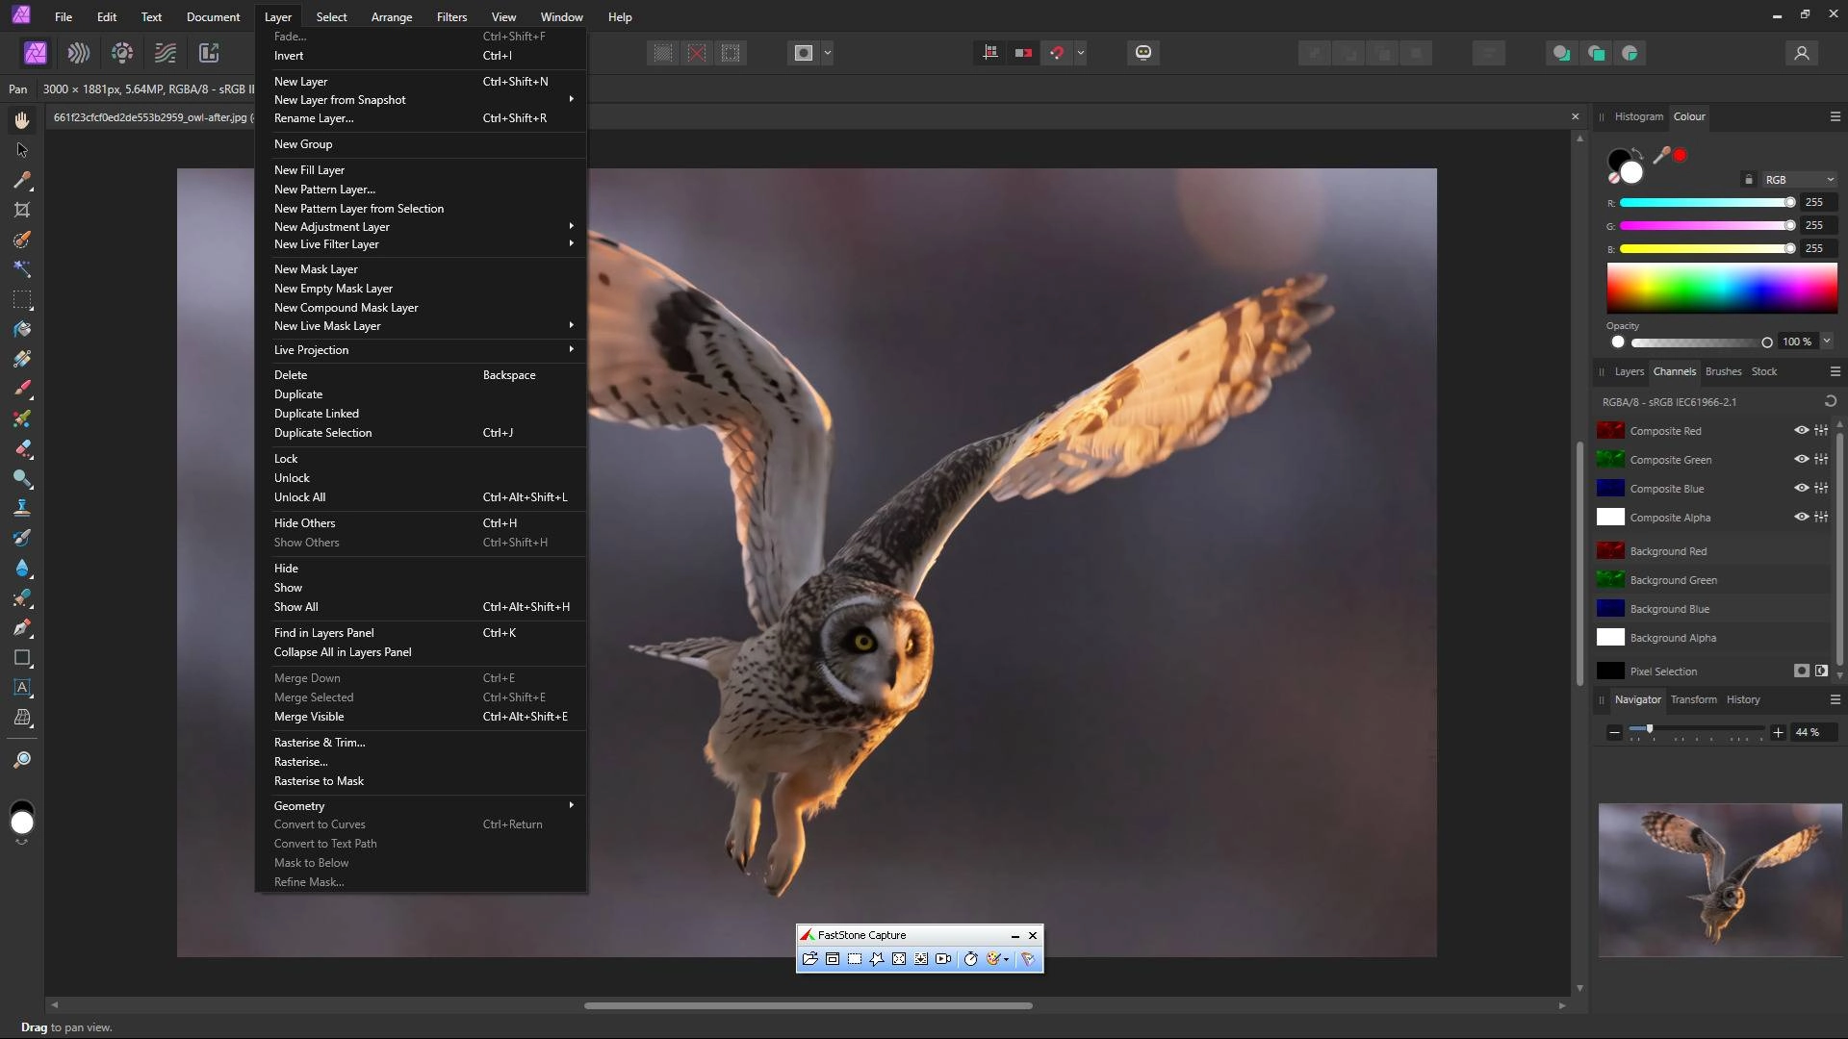
Task: Open the opacity percentage dropdown
Action: [1827, 342]
